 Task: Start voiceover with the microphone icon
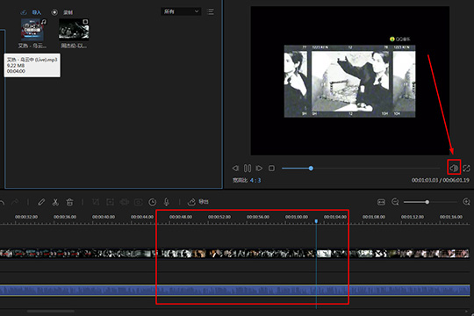[167, 202]
